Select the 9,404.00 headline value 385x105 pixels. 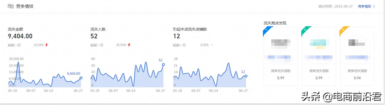(x=20, y=36)
